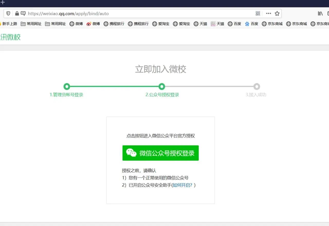Click the tracking protection shield icon
The width and height of the screenshot is (329, 226).
pyautogui.click(x=8, y=13)
